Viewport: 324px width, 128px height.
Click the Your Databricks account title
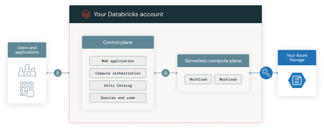[x=129, y=14]
